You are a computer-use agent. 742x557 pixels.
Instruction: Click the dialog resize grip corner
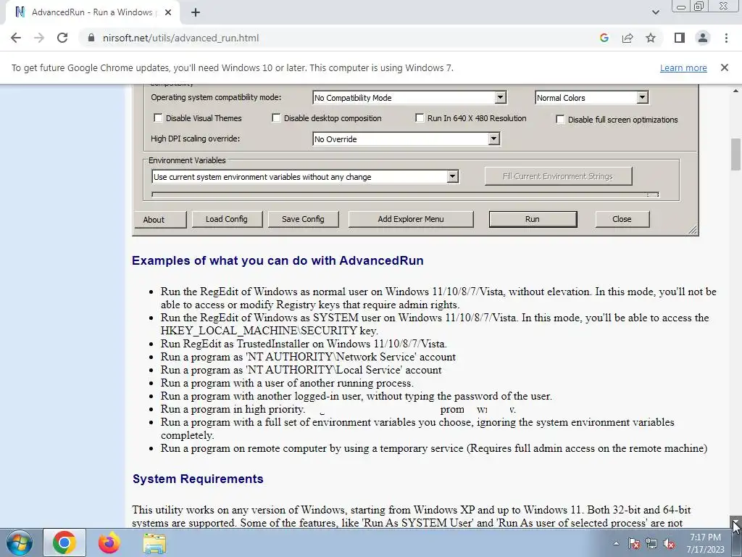693,230
